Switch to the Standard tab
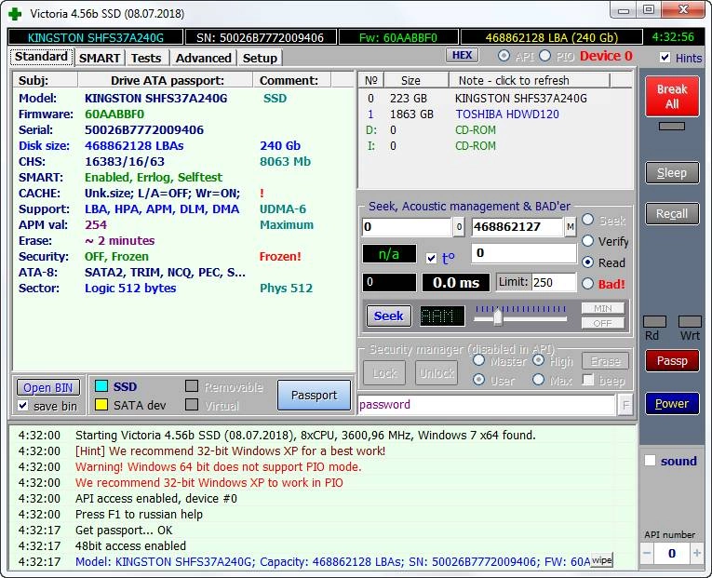 click(41, 57)
